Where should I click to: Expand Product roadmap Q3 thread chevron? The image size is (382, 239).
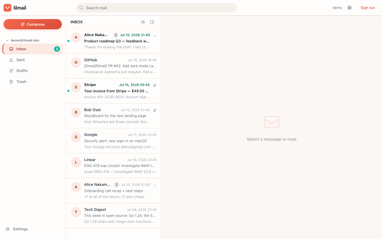155,36
